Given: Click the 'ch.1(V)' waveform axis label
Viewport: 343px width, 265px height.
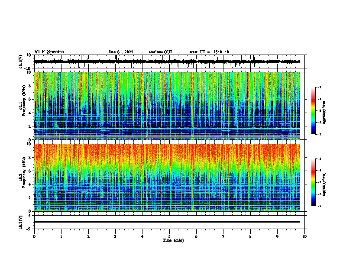Looking at the screenshot, I should click(21, 61).
